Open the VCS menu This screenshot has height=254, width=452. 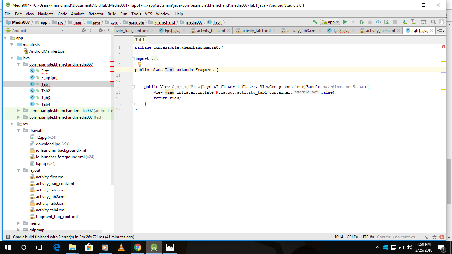point(149,14)
